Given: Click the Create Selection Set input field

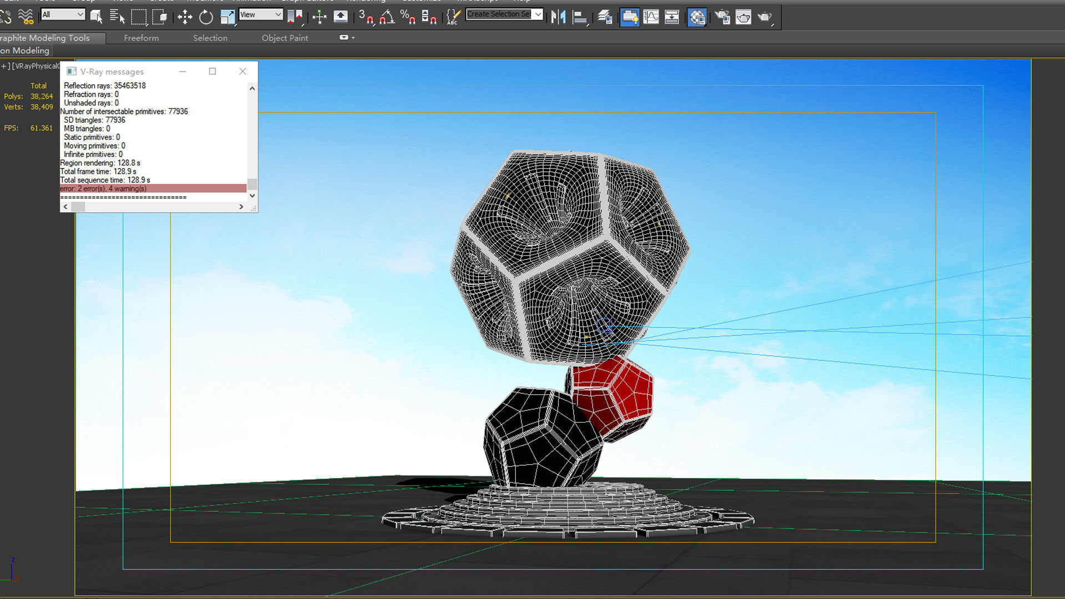Looking at the screenshot, I should tap(499, 14).
